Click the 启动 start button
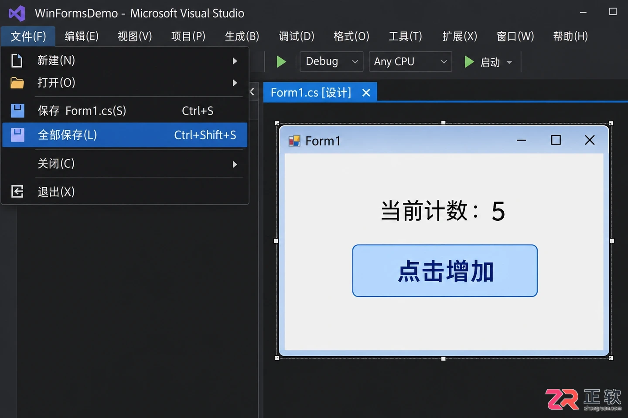Viewport: 628px width, 418px height. (x=482, y=62)
